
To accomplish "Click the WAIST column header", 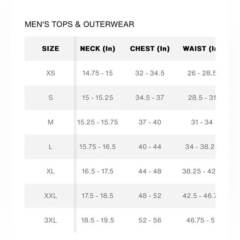I will (199, 49).
